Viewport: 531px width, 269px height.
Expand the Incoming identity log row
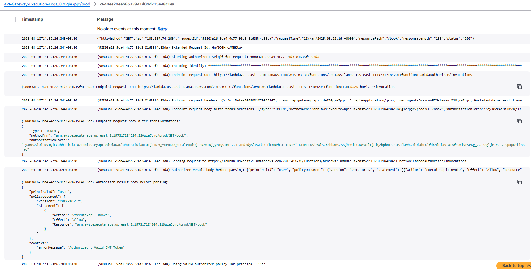(x=267, y=66)
